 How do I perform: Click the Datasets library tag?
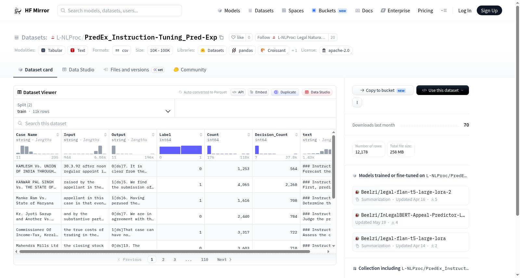click(212, 50)
